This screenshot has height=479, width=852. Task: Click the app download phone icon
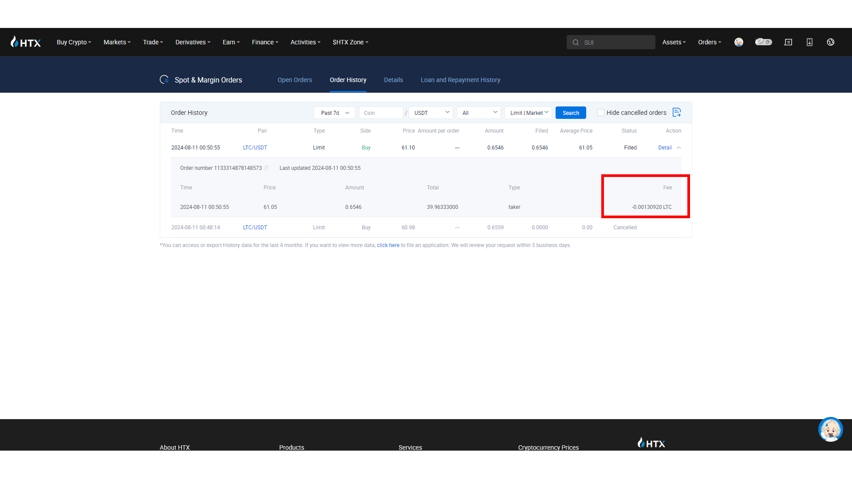pyautogui.click(x=809, y=42)
